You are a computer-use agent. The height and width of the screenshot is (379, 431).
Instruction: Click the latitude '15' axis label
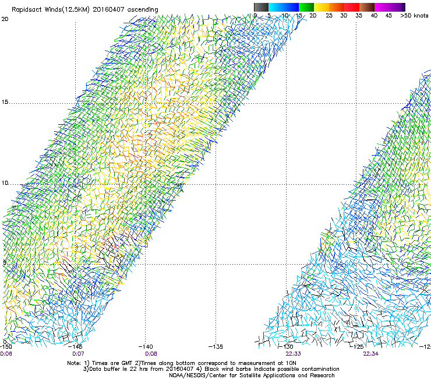tap(5, 102)
